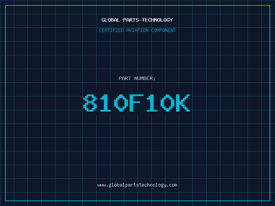Viewport: 275px width, 206px height.
Task: Select the word AVIATION in the subtitle
Action: [x=137, y=30]
